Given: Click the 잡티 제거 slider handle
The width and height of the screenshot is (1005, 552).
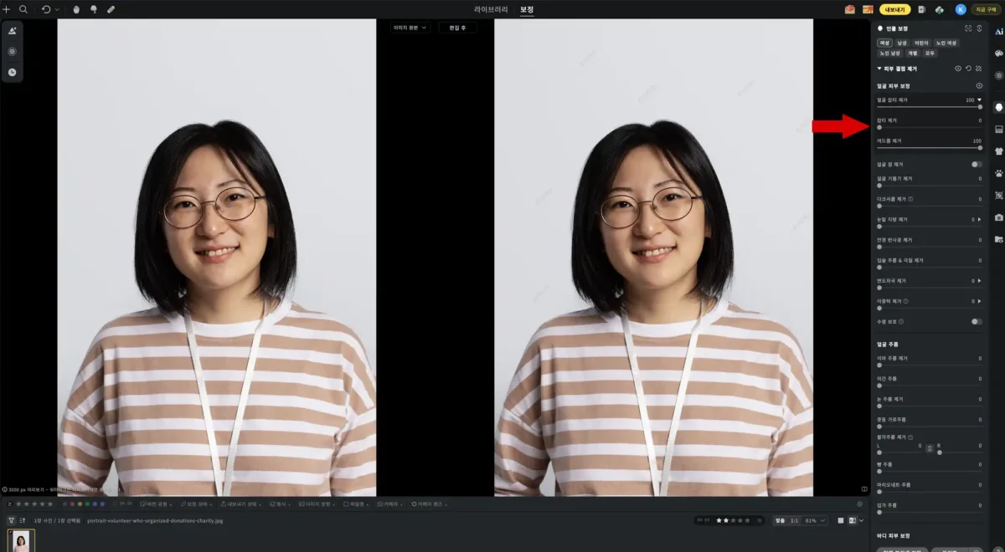Looking at the screenshot, I should 879,127.
